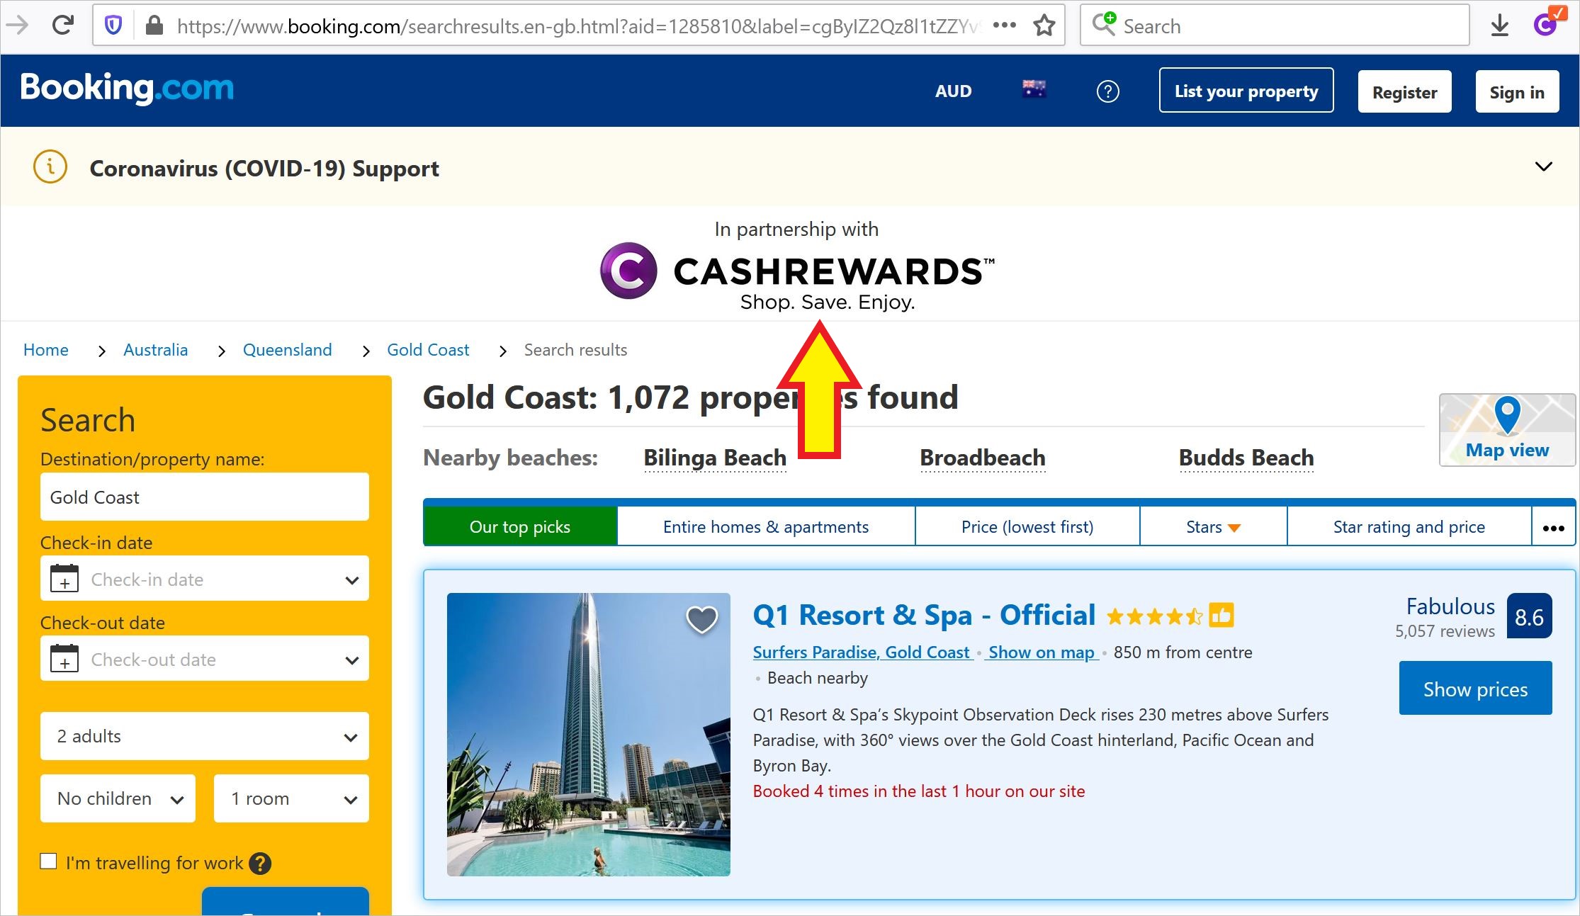Tick the I'm travelling for work checkbox
1580x916 pixels.
48,861
